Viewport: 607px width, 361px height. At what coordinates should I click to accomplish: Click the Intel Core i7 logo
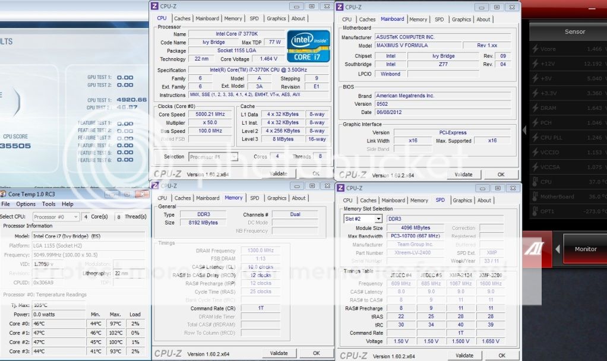point(308,46)
